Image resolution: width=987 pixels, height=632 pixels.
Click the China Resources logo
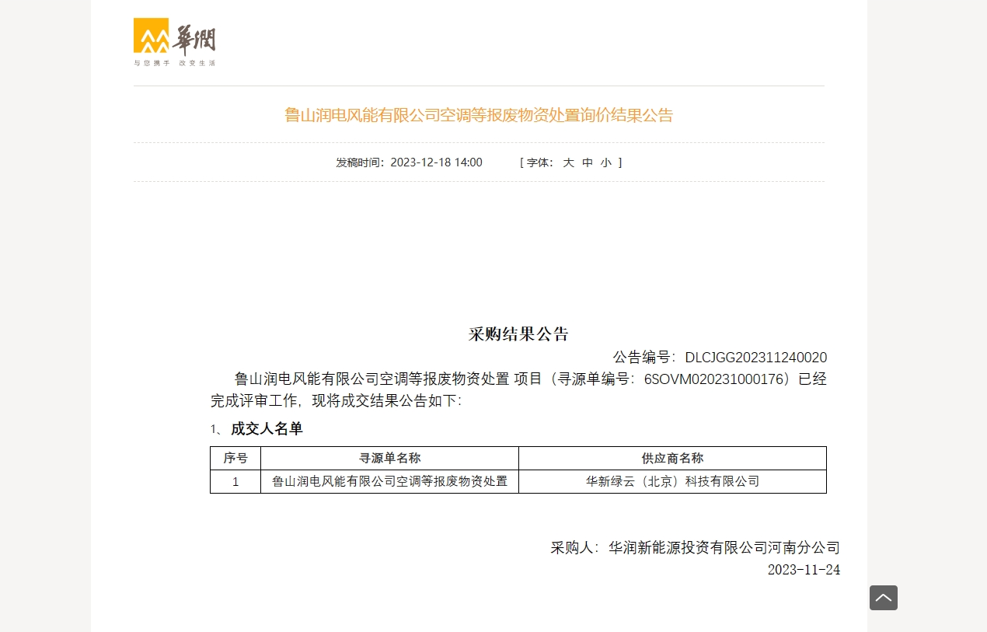(174, 42)
